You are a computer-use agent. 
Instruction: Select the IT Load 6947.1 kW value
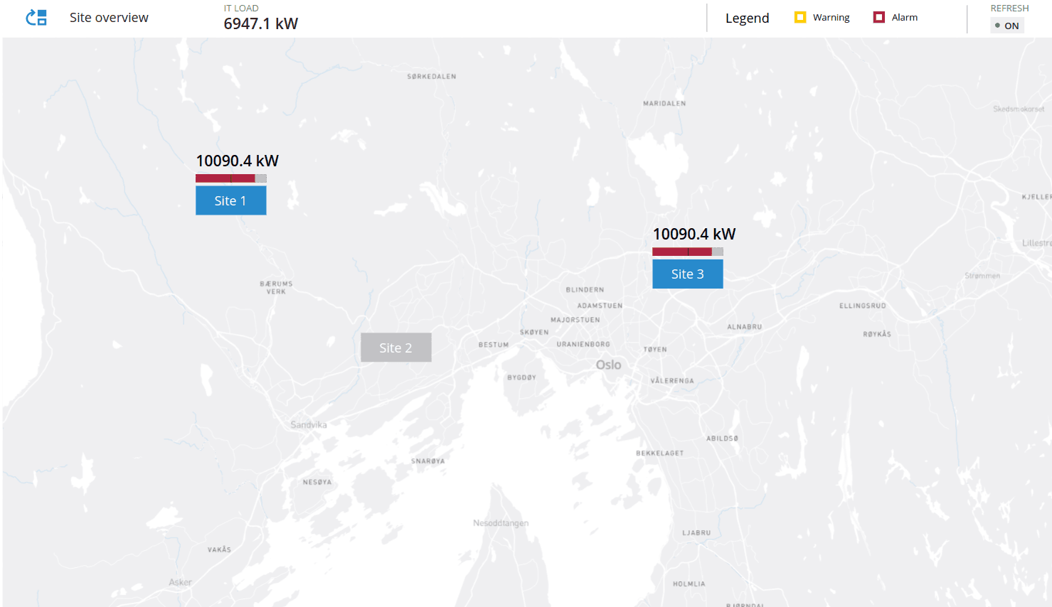[260, 23]
